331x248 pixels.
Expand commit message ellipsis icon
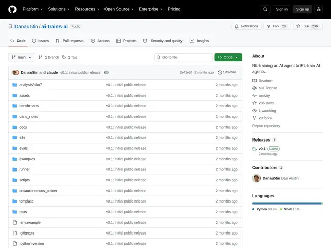coord(106,72)
